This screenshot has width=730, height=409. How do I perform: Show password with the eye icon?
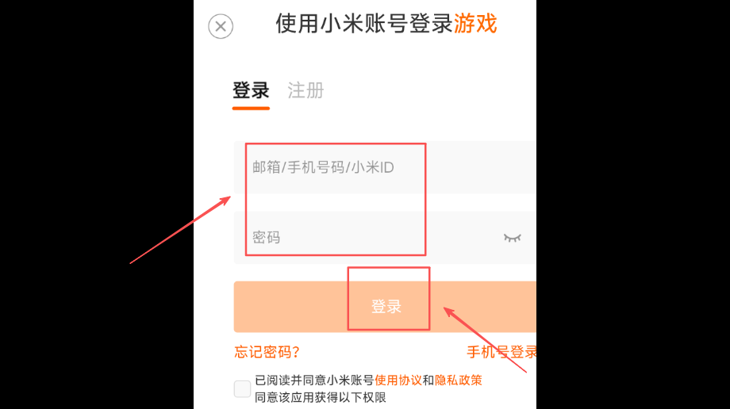[x=512, y=238]
